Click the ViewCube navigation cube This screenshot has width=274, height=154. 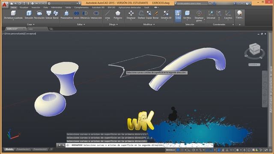pos(255,49)
